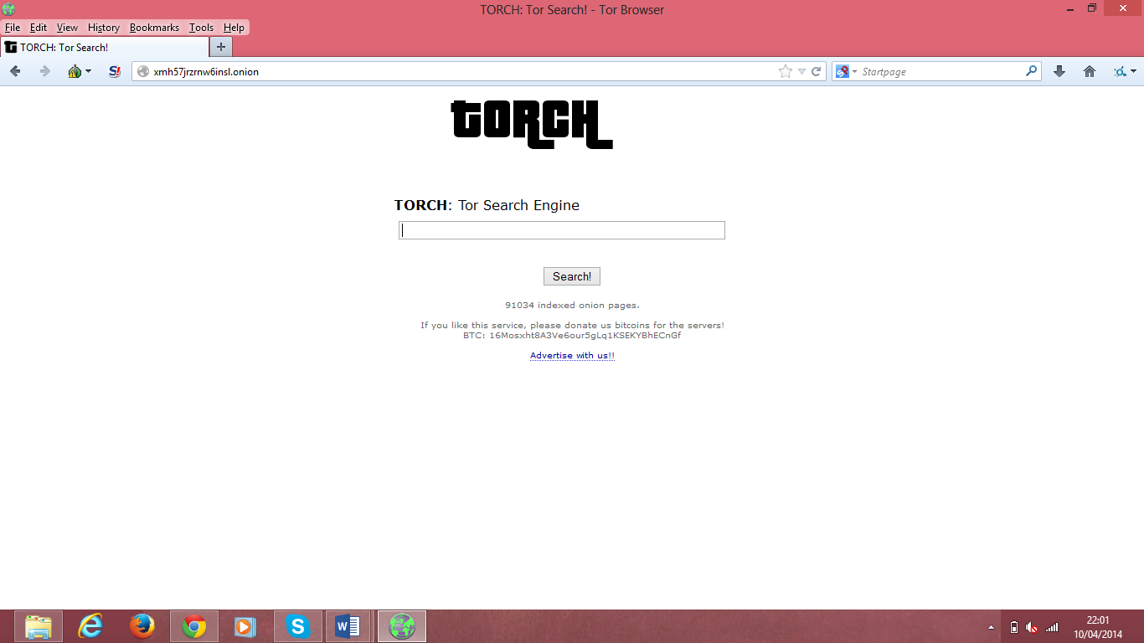The width and height of the screenshot is (1144, 643).
Task: Click the site identity globe icon
Action: [x=143, y=72]
